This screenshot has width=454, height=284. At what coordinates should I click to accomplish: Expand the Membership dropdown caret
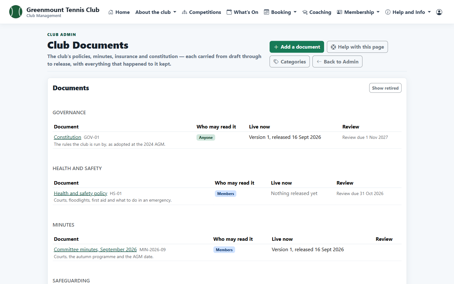click(378, 12)
